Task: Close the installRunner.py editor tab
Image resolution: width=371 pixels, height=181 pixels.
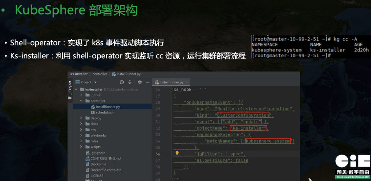Action: (x=187, y=82)
